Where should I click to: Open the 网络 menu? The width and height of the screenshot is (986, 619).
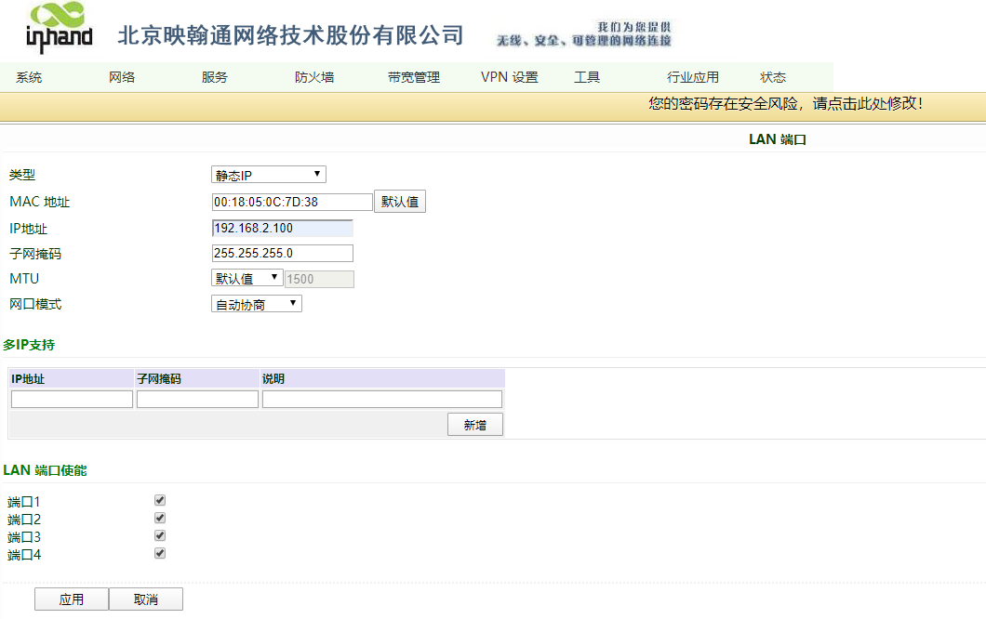[x=122, y=78]
